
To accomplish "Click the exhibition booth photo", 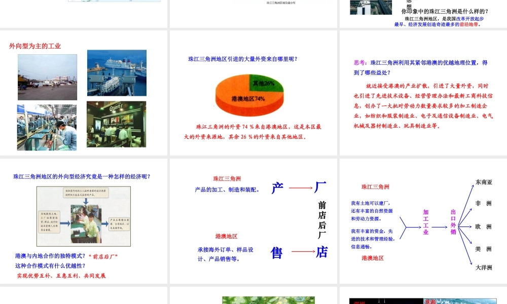I will point(117,124).
